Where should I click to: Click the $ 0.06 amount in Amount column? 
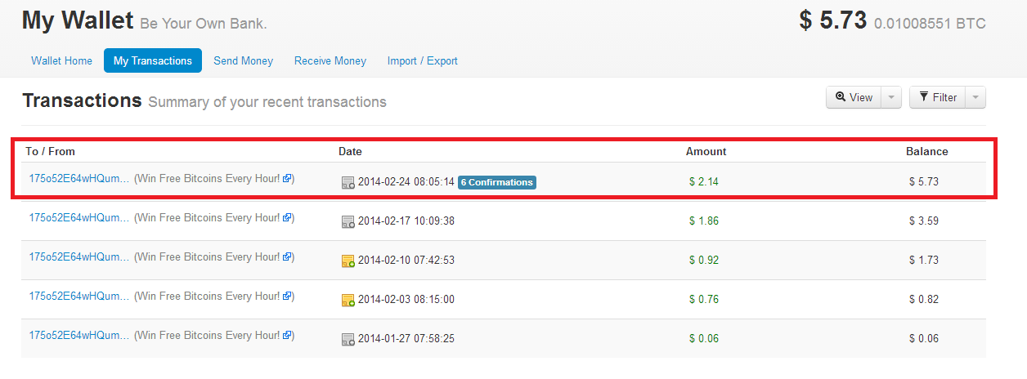pyautogui.click(x=704, y=338)
